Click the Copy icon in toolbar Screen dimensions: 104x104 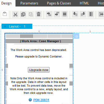23,14
